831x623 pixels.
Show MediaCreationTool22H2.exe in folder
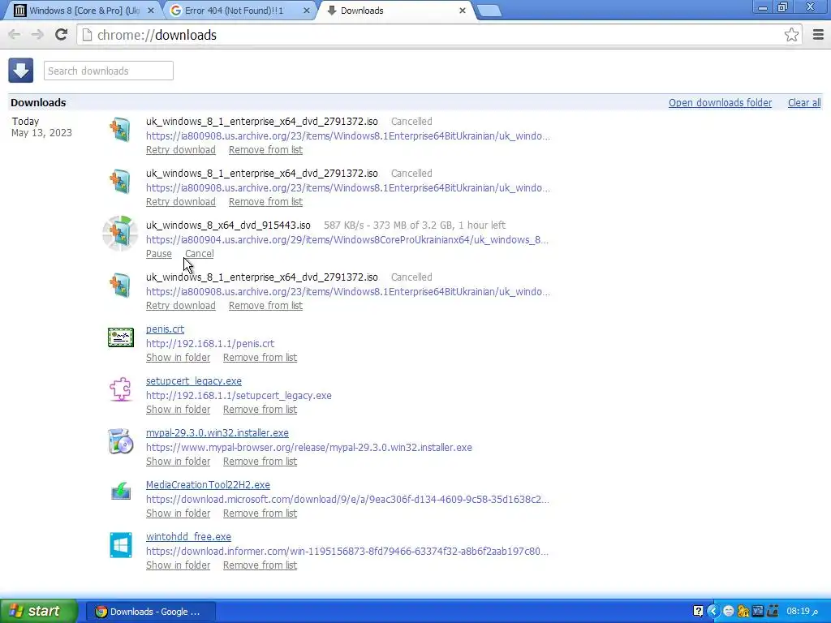point(178,513)
